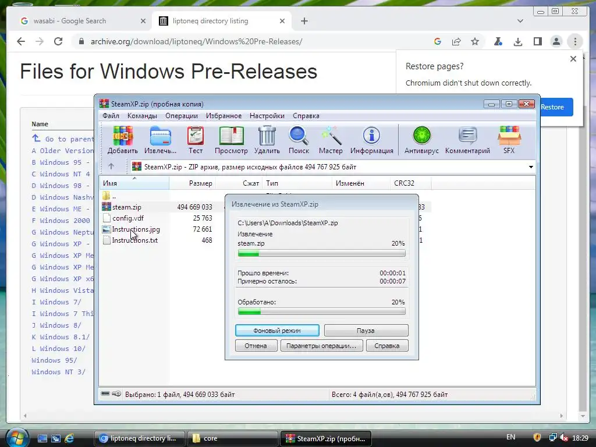596x447 pixels.
Task: Open the Комментарий (Comment) tool
Action: click(x=467, y=140)
